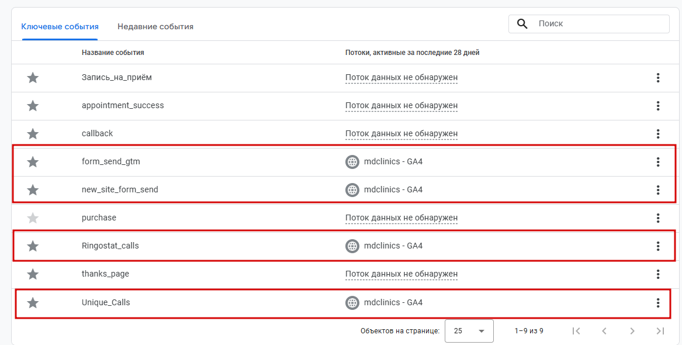Toggle star for Ringostat_calls event
Viewport: 682px width, 345px height.
tap(33, 246)
